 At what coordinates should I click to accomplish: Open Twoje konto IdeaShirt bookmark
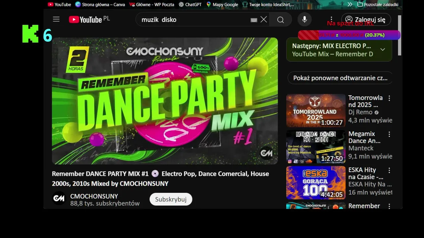(x=268, y=4)
